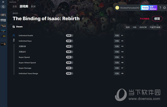Expand the sidebar with double-chevron icon

[x=3, y=2]
